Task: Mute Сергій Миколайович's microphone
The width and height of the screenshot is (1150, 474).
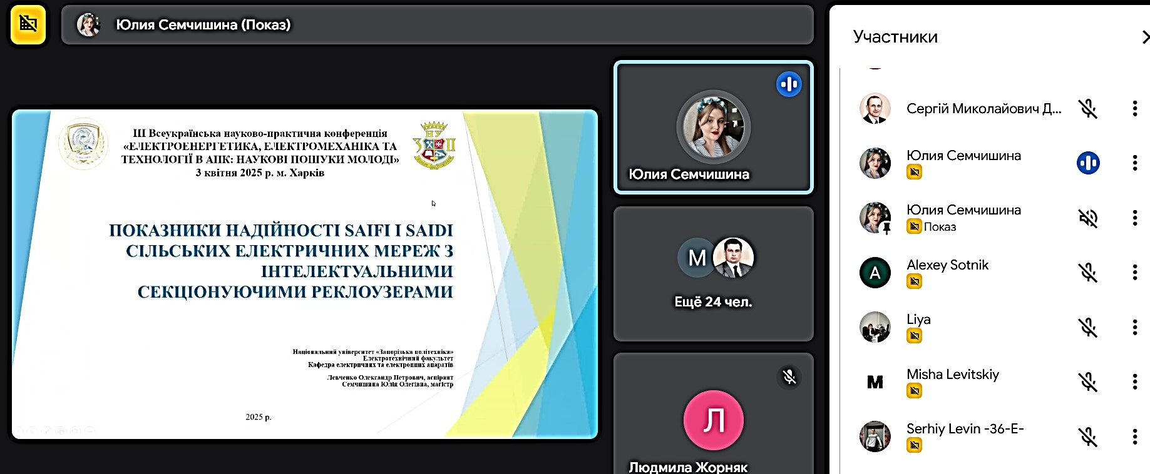Action: [x=1088, y=109]
